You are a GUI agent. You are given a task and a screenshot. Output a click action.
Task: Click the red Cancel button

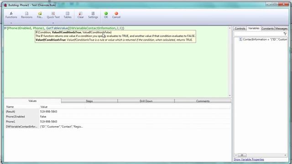pos(116,15)
